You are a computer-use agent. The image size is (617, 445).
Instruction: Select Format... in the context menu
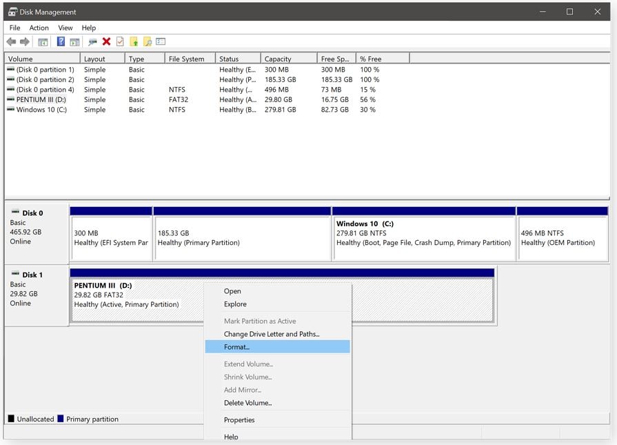277,347
